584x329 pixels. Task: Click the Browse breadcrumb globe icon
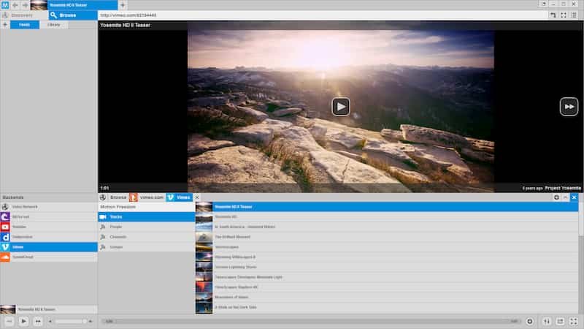[103, 197]
